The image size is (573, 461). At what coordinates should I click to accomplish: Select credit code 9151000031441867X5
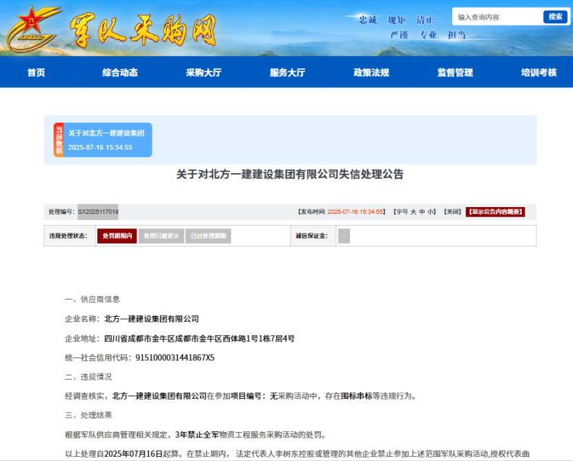pyautogui.click(x=175, y=357)
